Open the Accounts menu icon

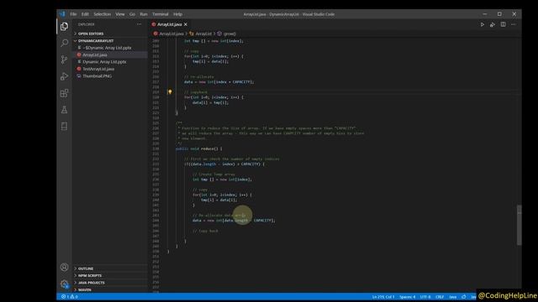(x=64, y=267)
